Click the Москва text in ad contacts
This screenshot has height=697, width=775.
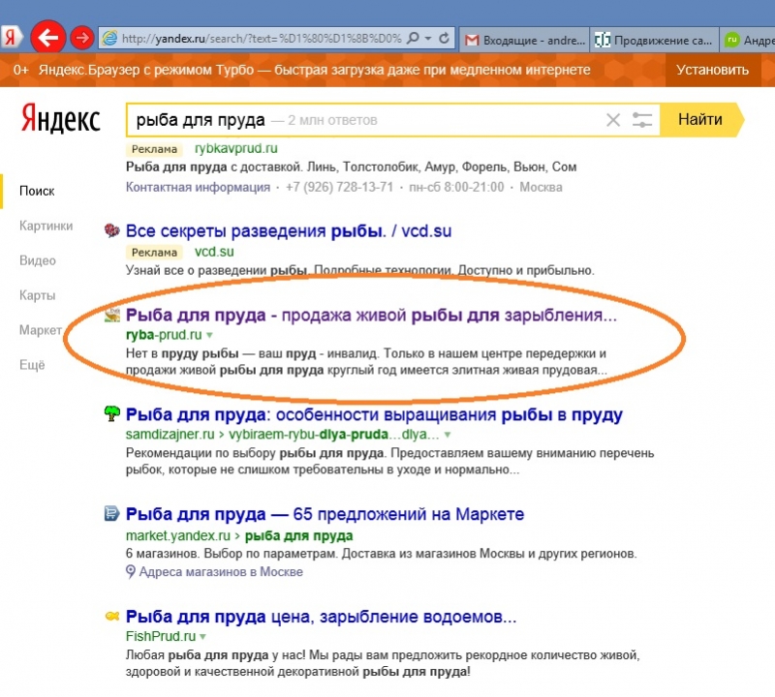pyautogui.click(x=541, y=187)
